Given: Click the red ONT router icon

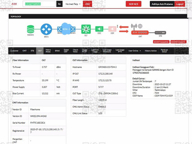Looking at the screenshot, I should point(140,33).
